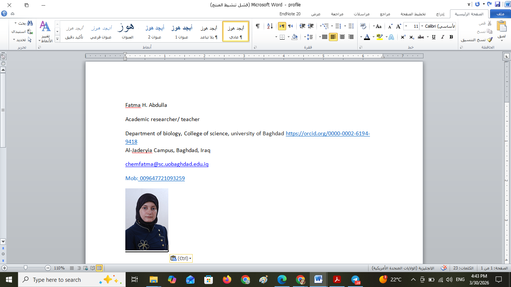Apply strikethrough using the abc icon
The height and width of the screenshot is (287, 511).
421,37
